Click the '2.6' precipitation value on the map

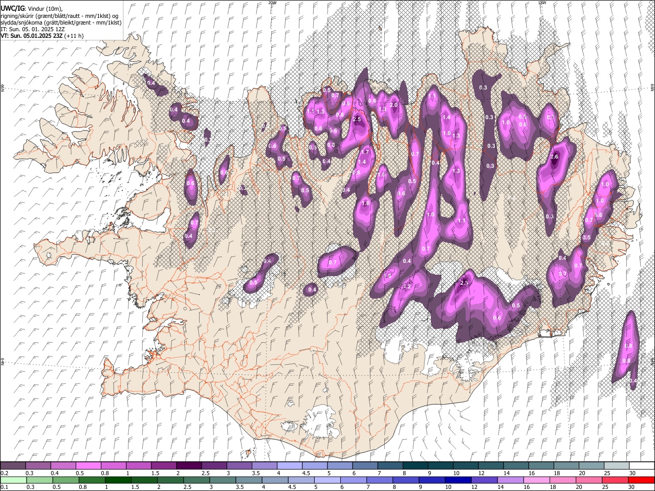[x=554, y=157]
